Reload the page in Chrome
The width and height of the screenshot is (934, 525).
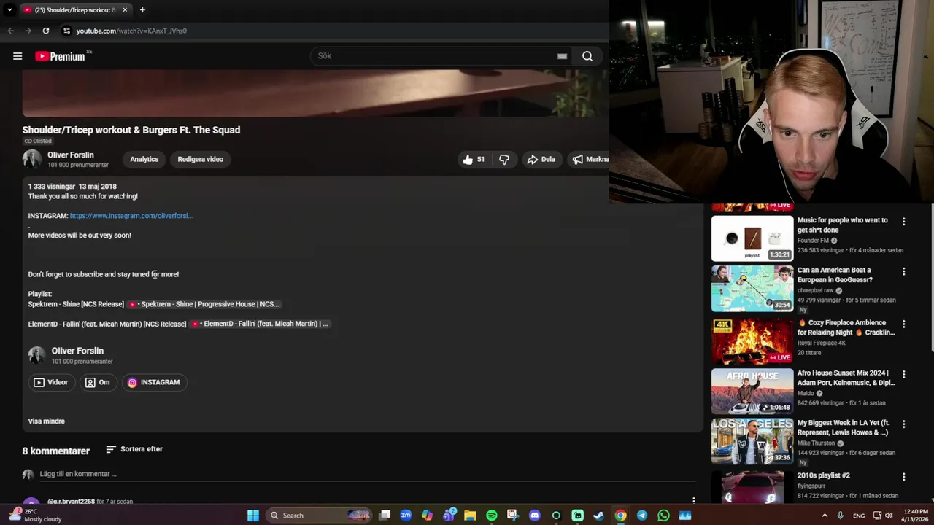46,31
